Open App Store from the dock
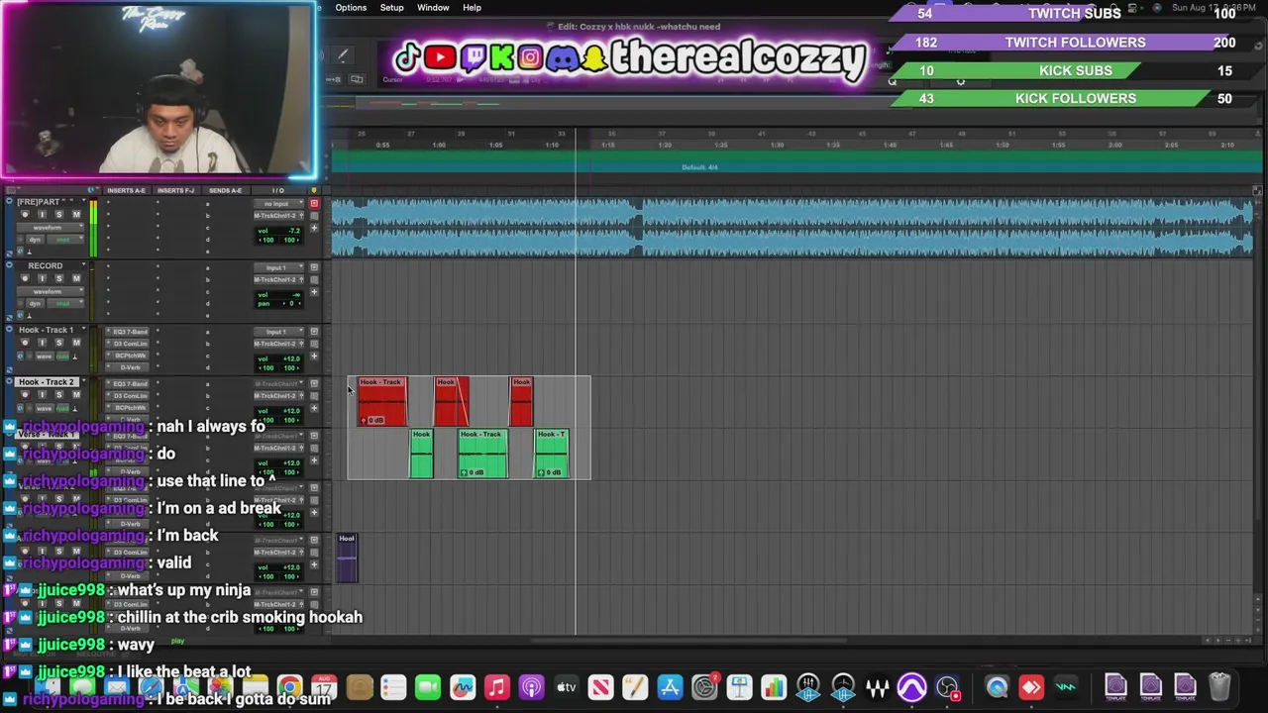 pos(671,686)
